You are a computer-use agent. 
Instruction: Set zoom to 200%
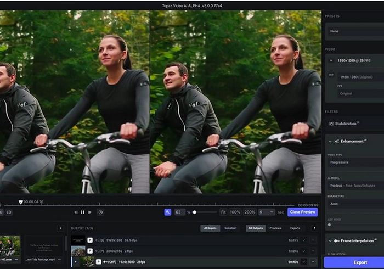250,212
